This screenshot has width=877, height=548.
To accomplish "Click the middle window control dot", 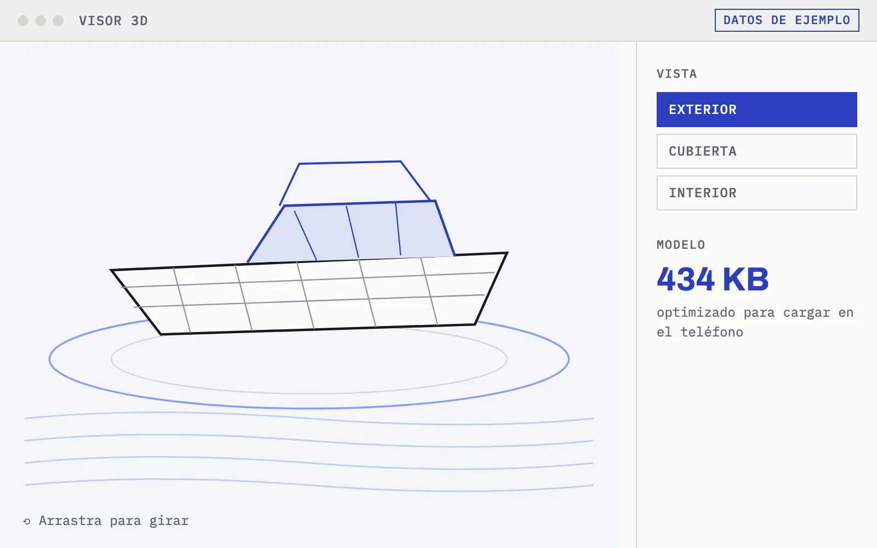I will pyautogui.click(x=41, y=21).
